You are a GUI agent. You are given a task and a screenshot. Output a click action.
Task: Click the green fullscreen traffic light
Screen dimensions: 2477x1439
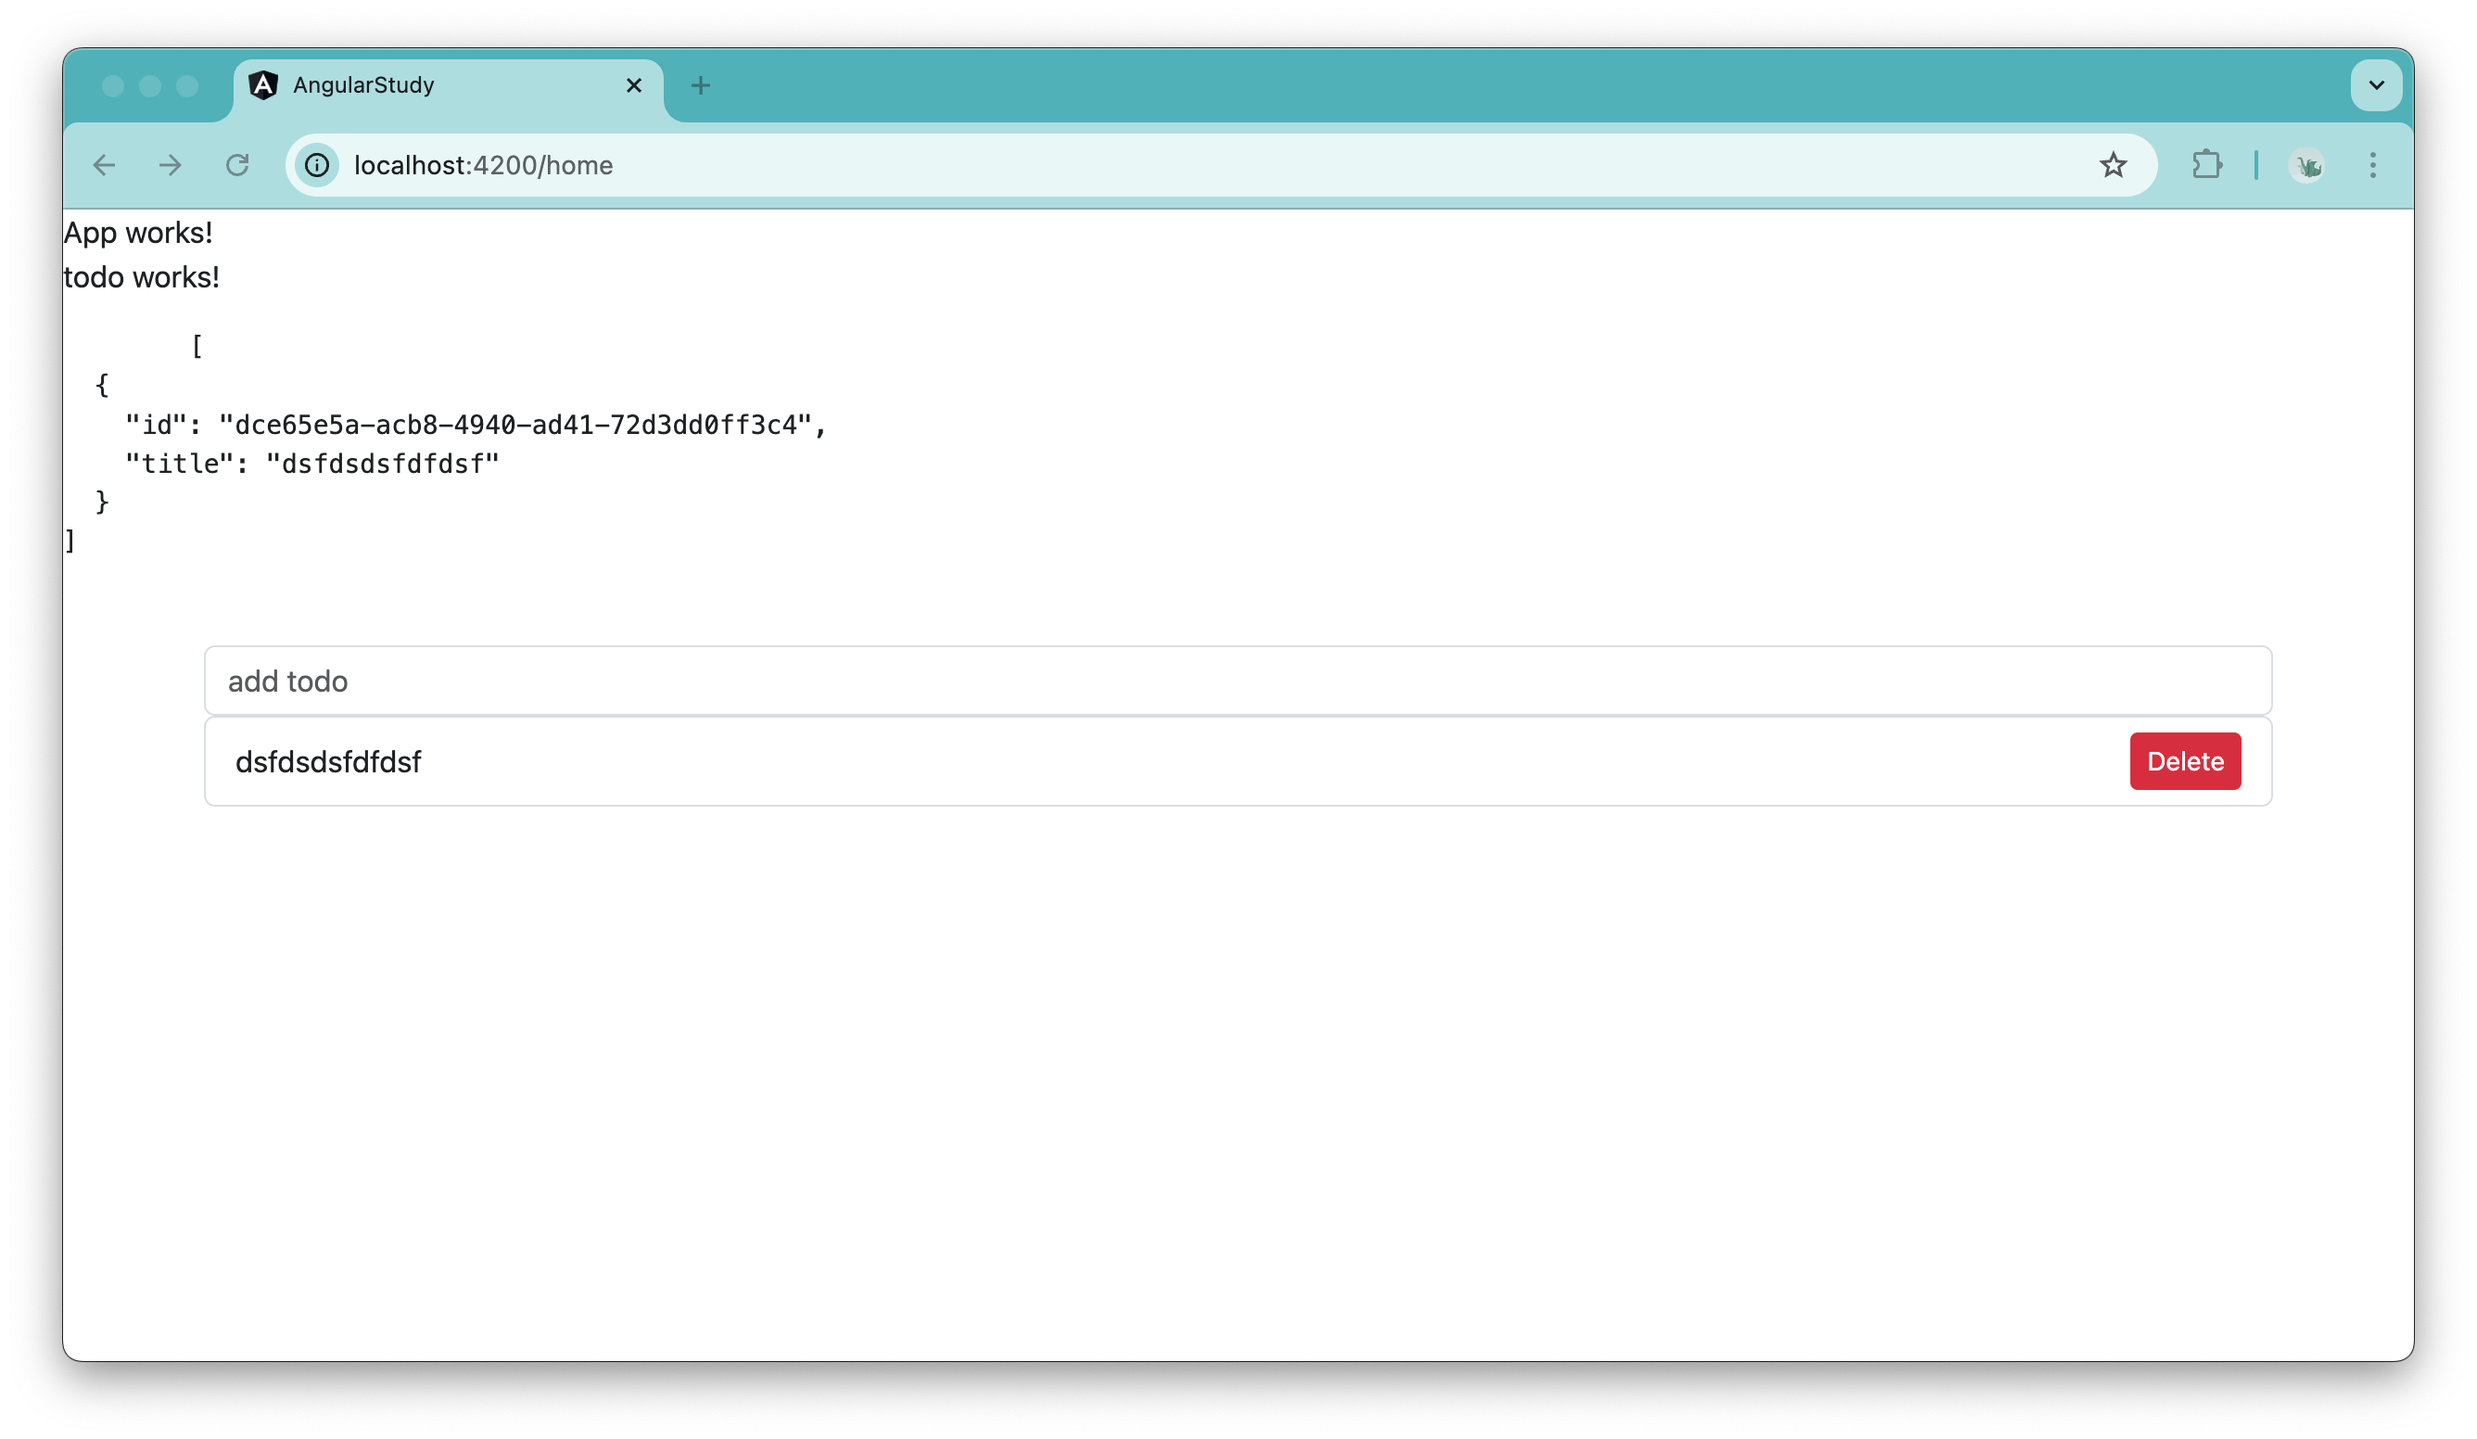pyautogui.click(x=188, y=86)
